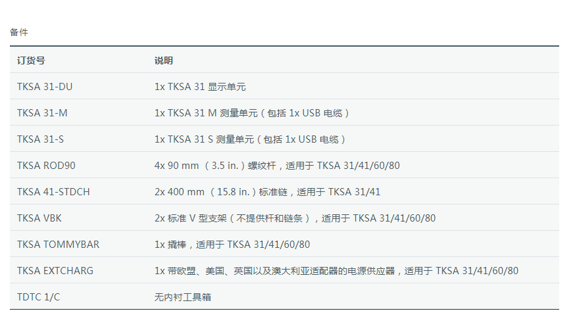Select the TKSA 31-S order number
Image resolution: width=575 pixels, height=332 pixels.
(x=41, y=139)
